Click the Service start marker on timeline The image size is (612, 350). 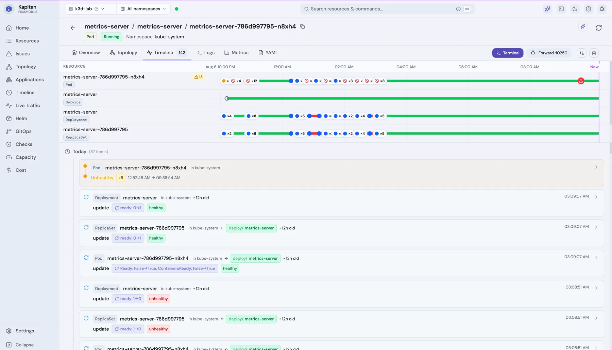tap(227, 99)
